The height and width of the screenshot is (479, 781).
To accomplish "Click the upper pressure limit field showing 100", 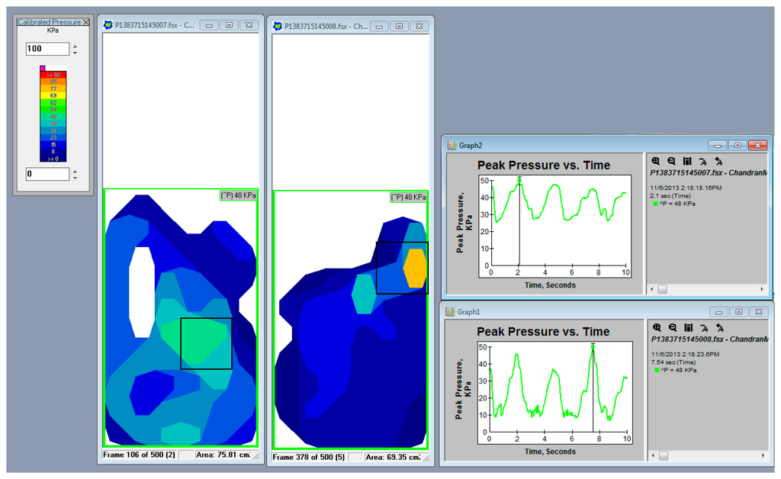I will 47,49.
